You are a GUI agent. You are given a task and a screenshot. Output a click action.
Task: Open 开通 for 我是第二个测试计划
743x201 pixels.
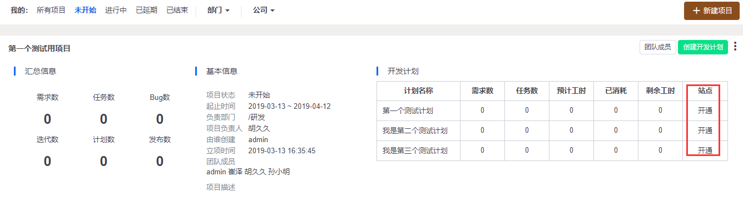(x=705, y=130)
